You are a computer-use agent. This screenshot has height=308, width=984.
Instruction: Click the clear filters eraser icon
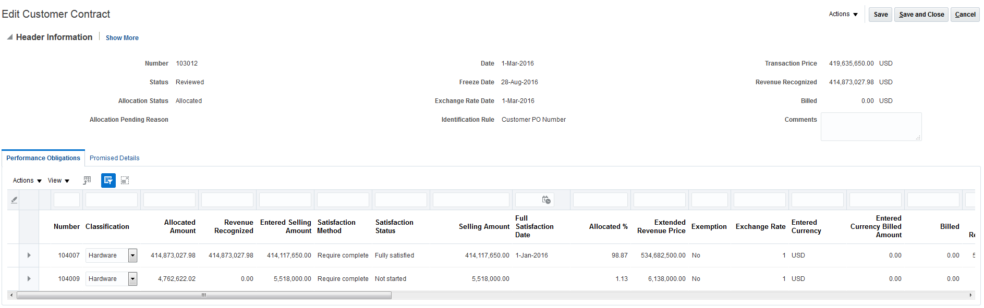click(x=14, y=200)
